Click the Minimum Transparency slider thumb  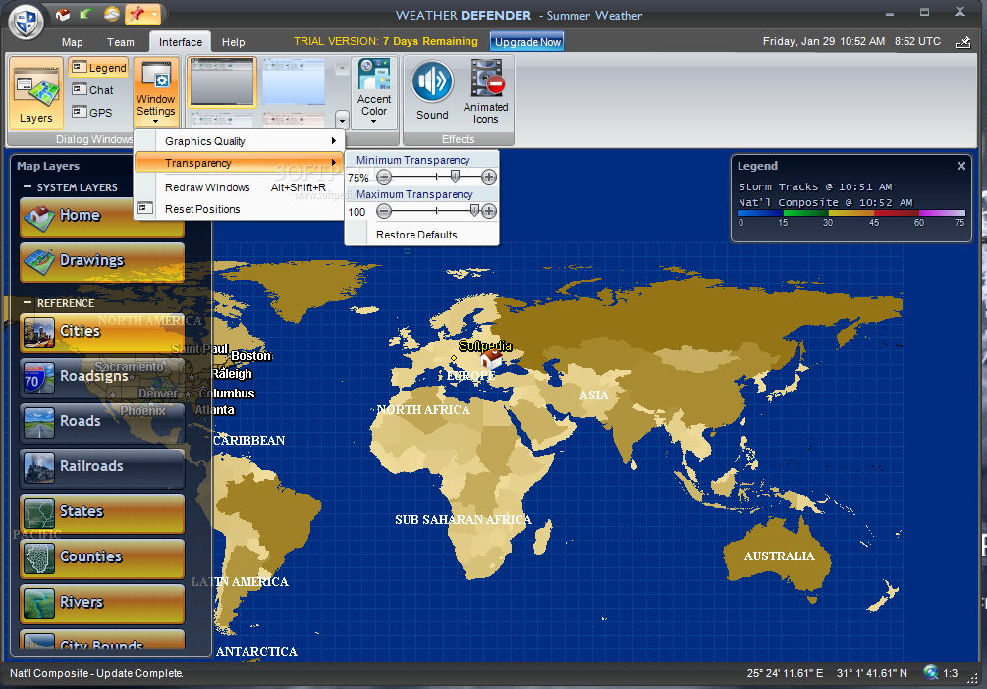[x=455, y=177]
